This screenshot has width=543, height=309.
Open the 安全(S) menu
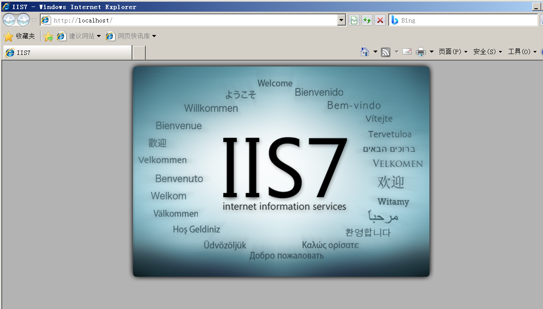[487, 52]
